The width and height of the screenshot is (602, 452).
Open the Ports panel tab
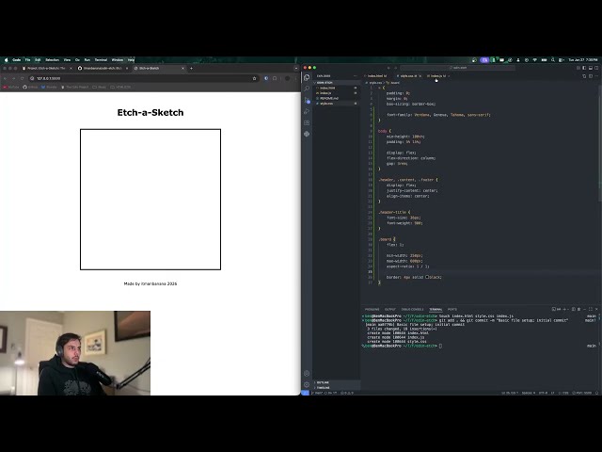(x=452, y=310)
